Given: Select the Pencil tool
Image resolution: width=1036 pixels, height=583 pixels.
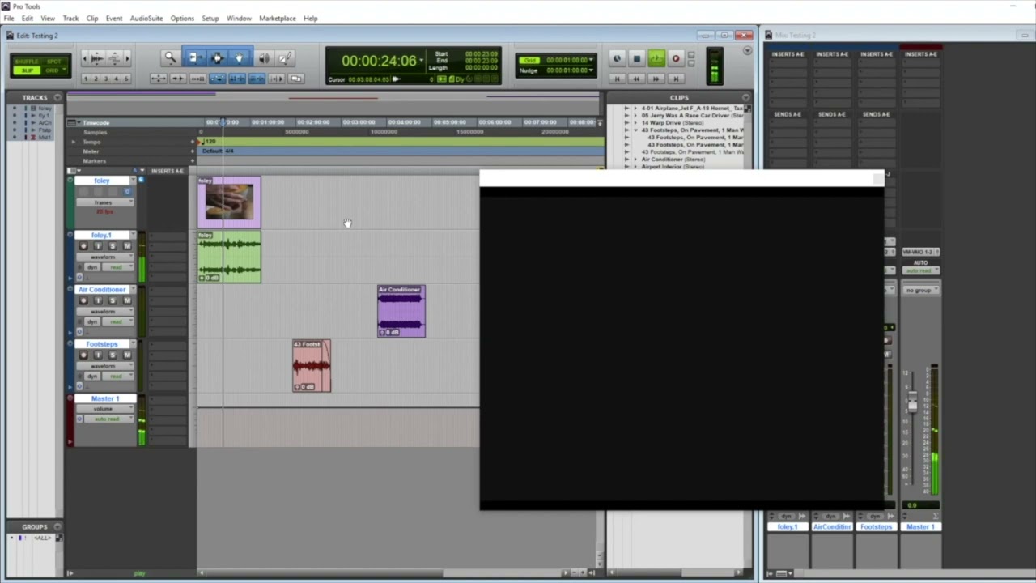Looking at the screenshot, I should click(x=285, y=58).
